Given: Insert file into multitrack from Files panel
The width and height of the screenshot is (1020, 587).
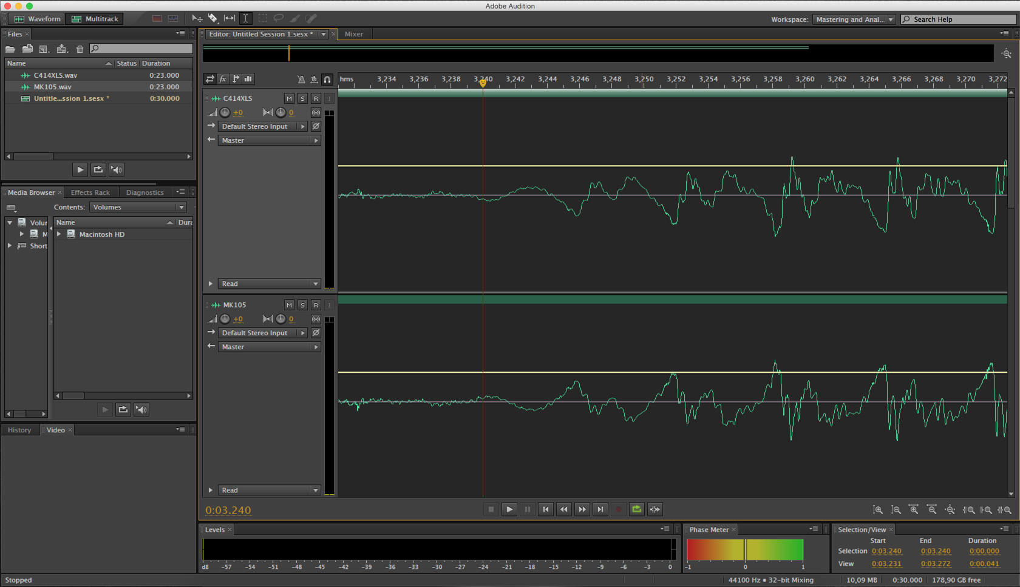Looking at the screenshot, I should pyautogui.click(x=62, y=49).
